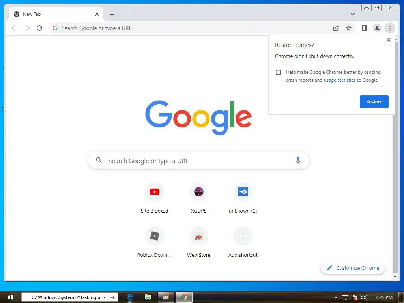The height and width of the screenshot is (303, 404).
Task: Start voice search with microphone
Action: coord(297,161)
